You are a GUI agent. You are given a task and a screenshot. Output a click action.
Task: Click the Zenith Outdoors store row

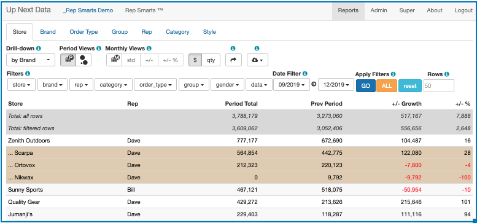(x=239, y=141)
